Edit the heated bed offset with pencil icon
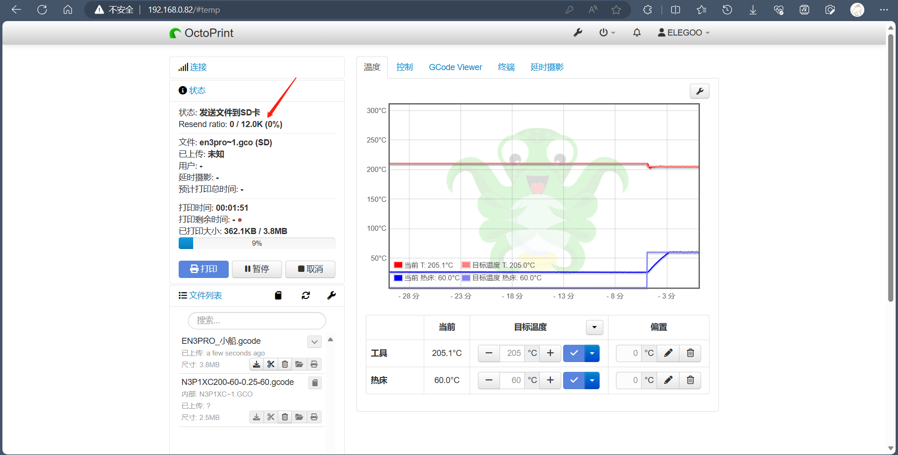The width and height of the screenshot is (898, 455). click(x=668, y=380)
